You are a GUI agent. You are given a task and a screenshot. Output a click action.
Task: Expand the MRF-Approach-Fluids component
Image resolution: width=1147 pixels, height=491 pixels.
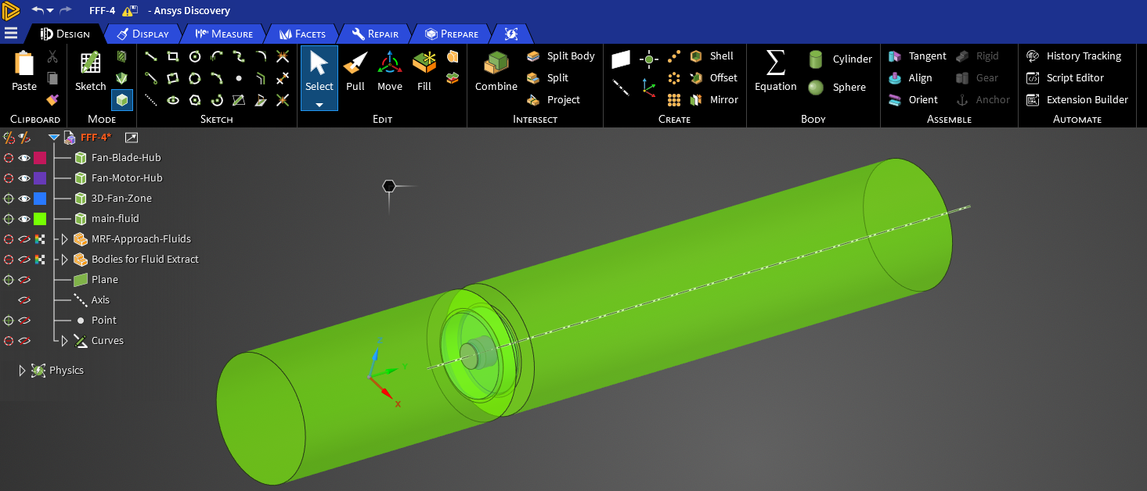click(65, 239)
